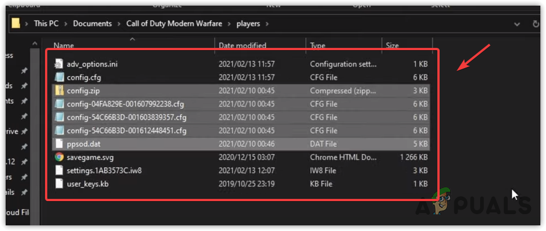Expand chevron after Documents breadcrumb
The width and height of the screenshot is (546, 231).
click(119, 24)
